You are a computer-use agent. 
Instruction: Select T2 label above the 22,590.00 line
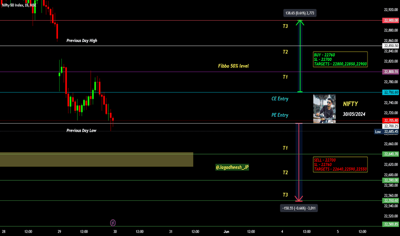[x=285, y=173]
